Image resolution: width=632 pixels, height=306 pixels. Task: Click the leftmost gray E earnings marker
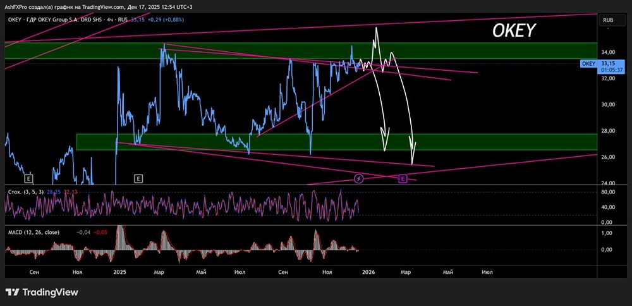[x=28, y=178]
